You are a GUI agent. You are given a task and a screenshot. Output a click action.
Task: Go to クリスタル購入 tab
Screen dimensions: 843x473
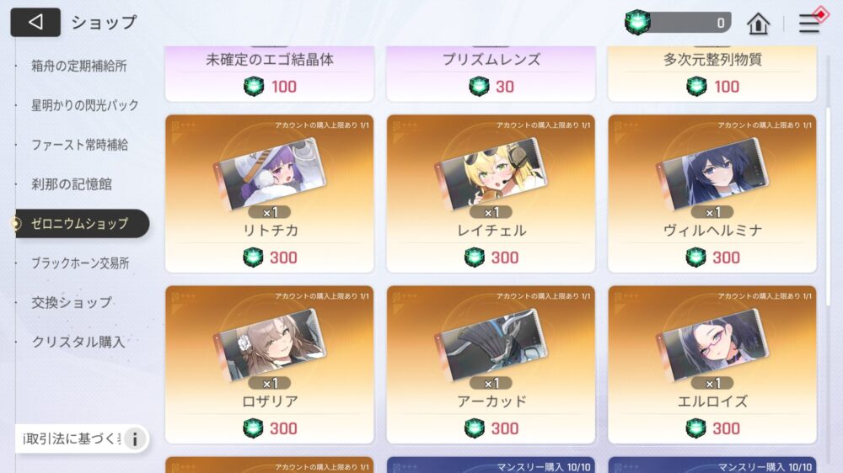click(78, 342)
